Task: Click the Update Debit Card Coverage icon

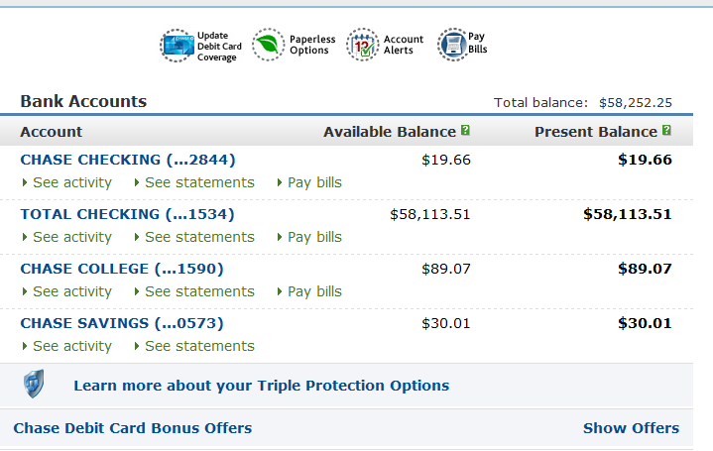Action: [178, 46]
